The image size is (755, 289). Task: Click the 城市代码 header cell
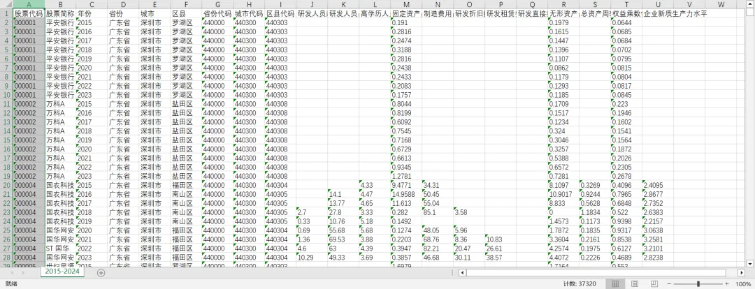(x=249, y=13)
